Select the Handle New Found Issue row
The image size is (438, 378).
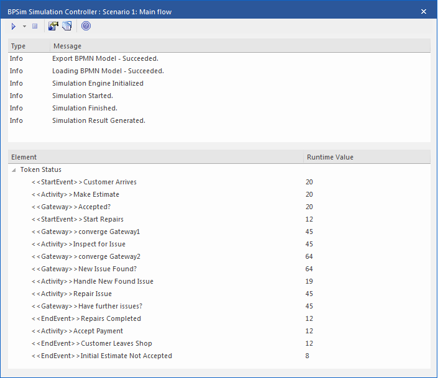point(93,281)
